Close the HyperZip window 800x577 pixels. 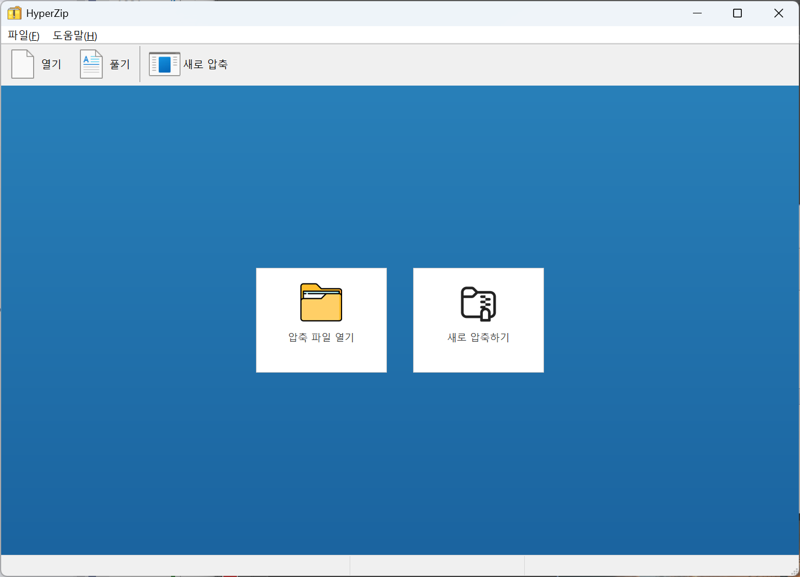778,13
